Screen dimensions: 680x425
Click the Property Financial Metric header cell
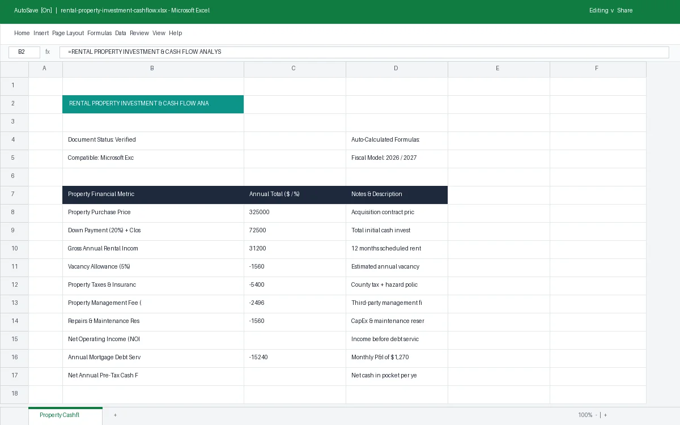pos(153,194)
